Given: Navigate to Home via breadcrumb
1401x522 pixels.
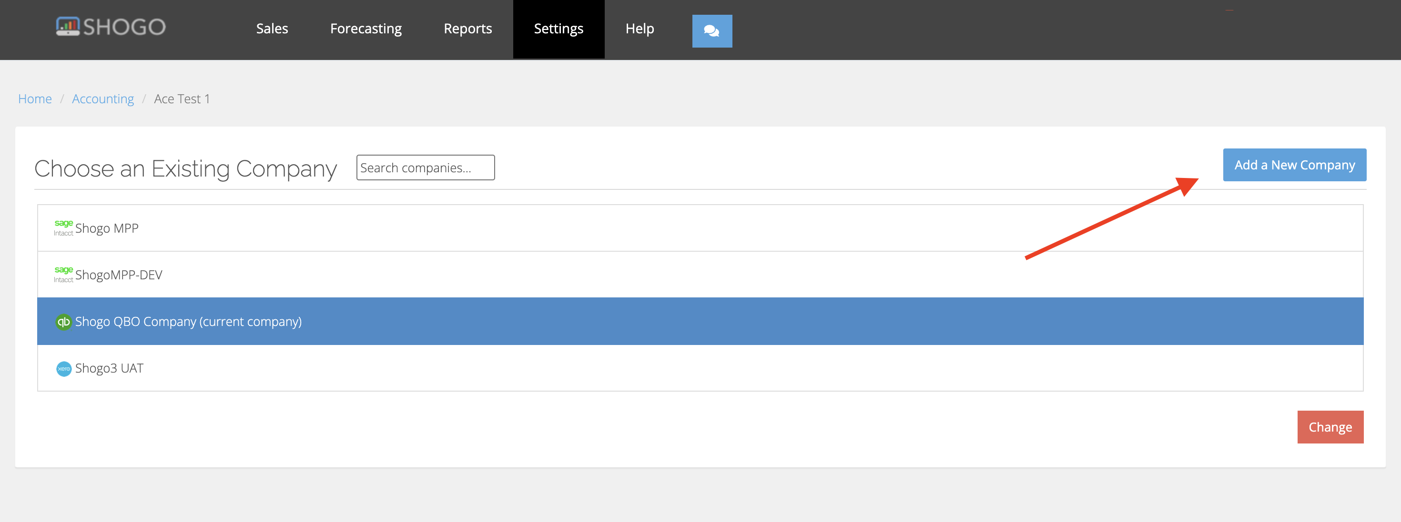Looking at the screenshot, I should tap(35, 98).
